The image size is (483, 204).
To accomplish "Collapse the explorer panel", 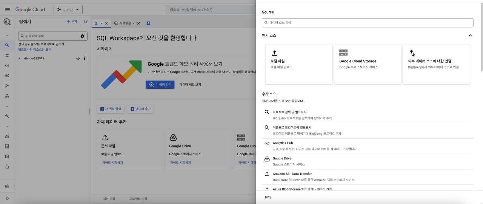I will pyautogui.click(x=86, y=22).
